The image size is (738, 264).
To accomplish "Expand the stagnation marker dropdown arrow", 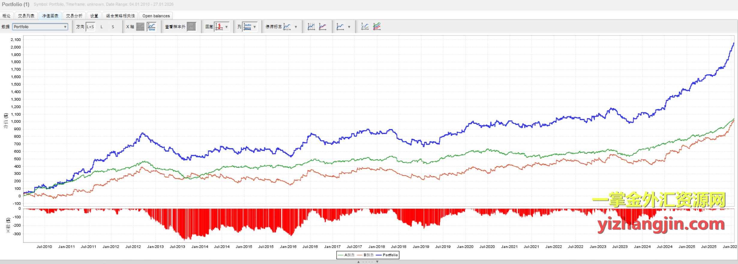I will point(296,27).
